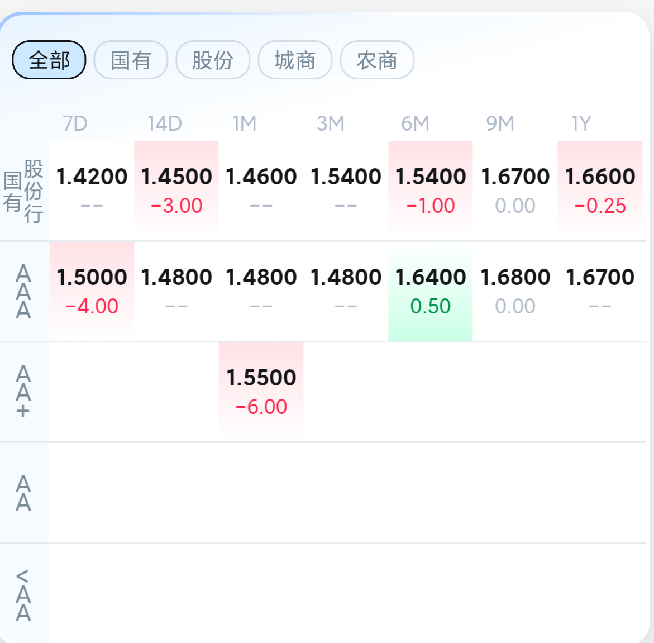This screenshot has height=643, width=654.
Task: Click the <AAA row label
Action: (x=23, y=595)
